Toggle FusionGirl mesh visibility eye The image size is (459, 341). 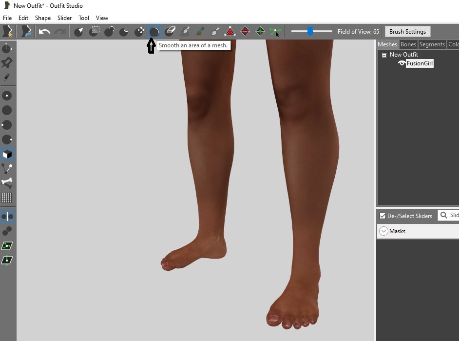pos(402,63)
